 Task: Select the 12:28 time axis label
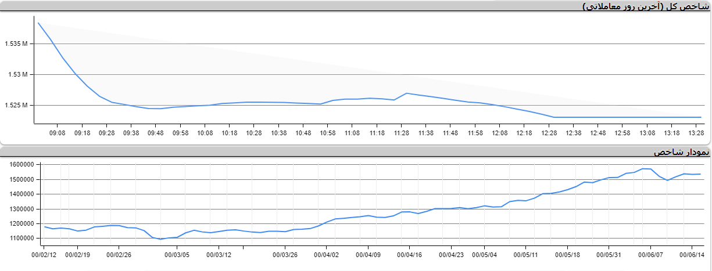pyautogui.click(x=549, y=133)
